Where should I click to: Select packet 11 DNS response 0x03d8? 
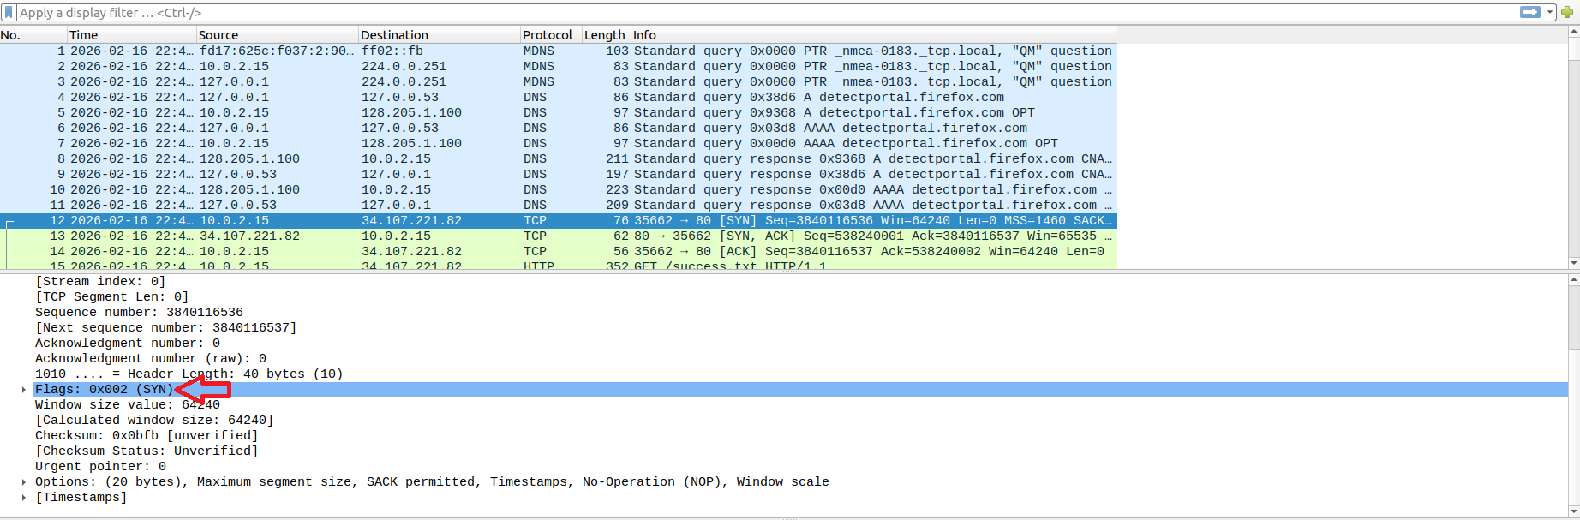tap(559, 206)
